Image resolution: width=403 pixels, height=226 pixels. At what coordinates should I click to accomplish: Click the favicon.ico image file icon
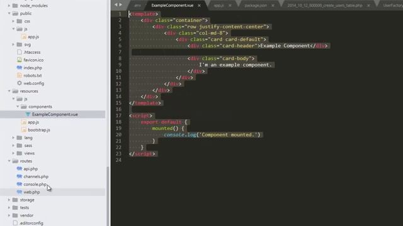(x=20, y=60)
